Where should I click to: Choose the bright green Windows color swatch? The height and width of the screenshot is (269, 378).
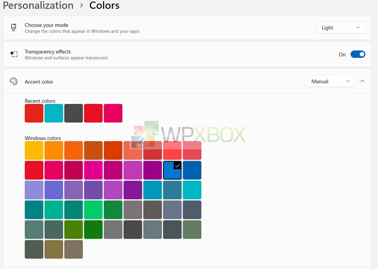click(93, 210)
